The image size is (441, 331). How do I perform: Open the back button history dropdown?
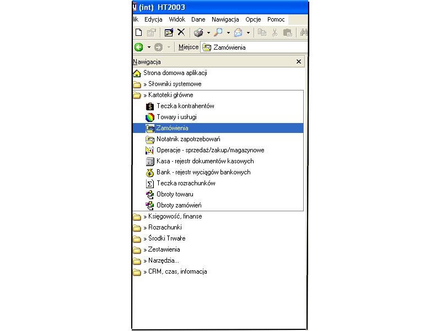point(149,47)
